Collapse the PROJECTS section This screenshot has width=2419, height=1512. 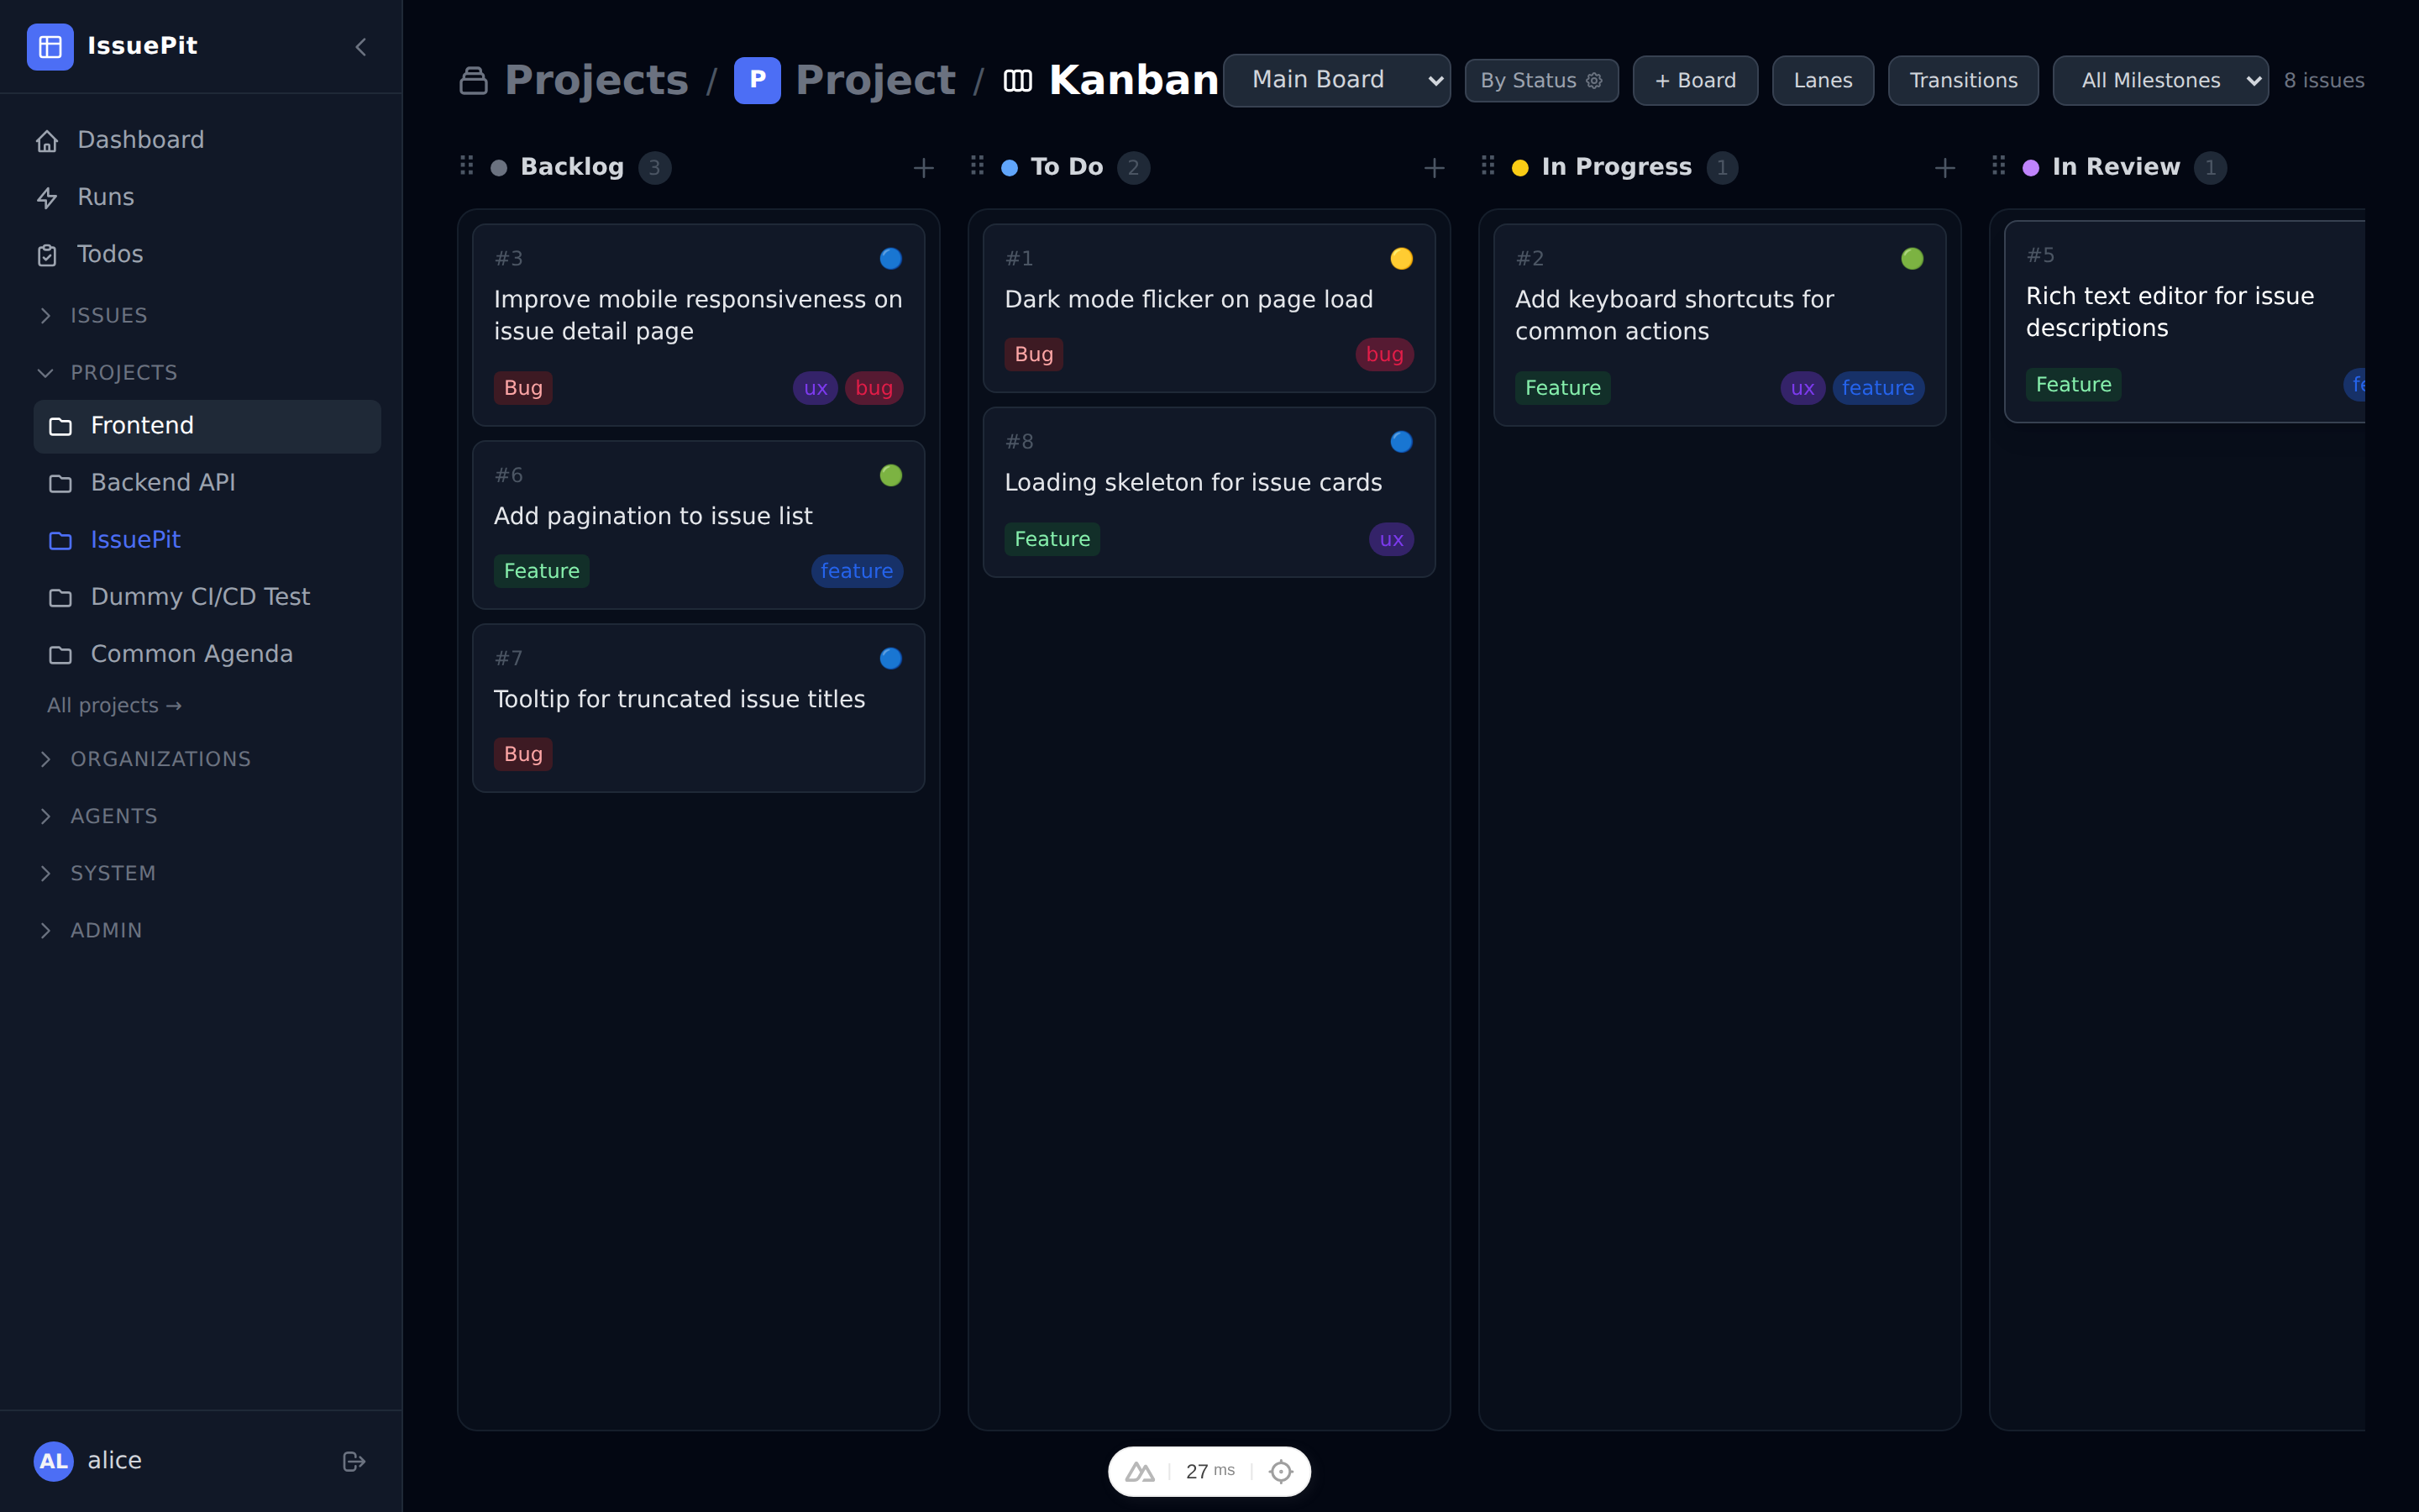(46, 373)
